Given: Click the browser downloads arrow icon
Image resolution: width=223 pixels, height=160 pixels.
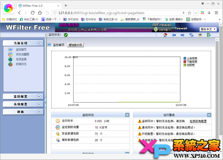Looking at the screenshot, I should 209,13.
